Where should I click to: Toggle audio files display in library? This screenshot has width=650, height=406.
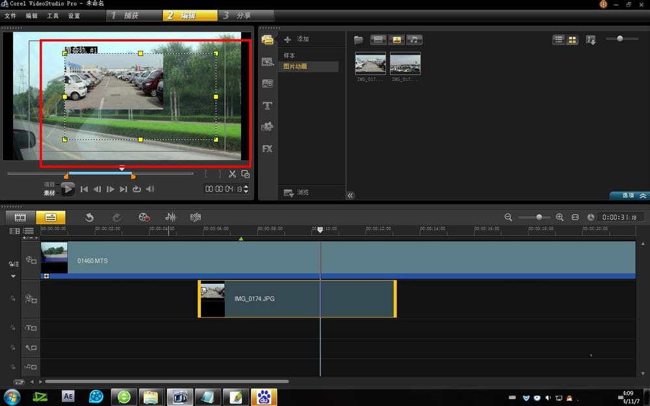[x=414, y=40]
